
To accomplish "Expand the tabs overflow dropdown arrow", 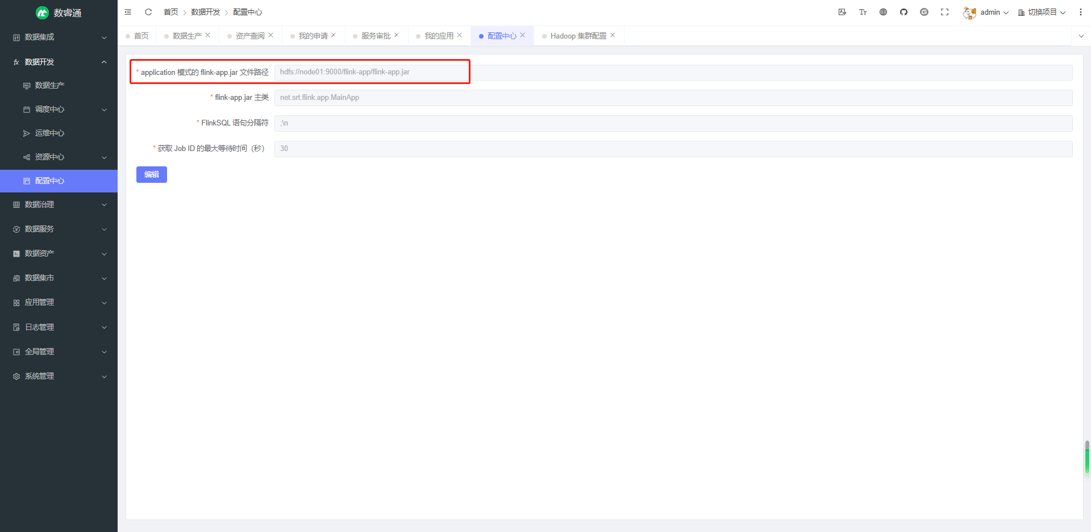I will 1081,36.
